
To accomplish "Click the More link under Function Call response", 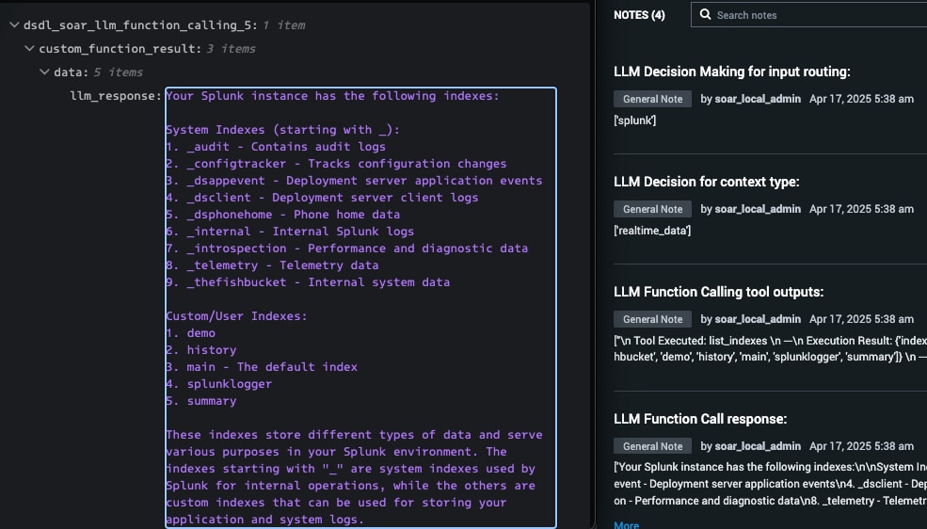I will tap(626, 525).
